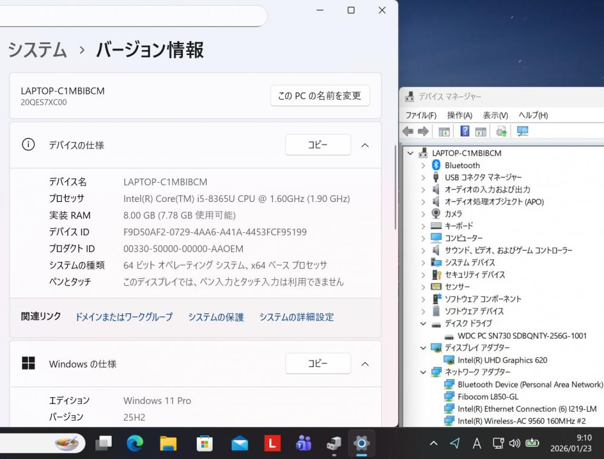
Task: Click the このPCの名前を変更 button
Action: (320, 96)
